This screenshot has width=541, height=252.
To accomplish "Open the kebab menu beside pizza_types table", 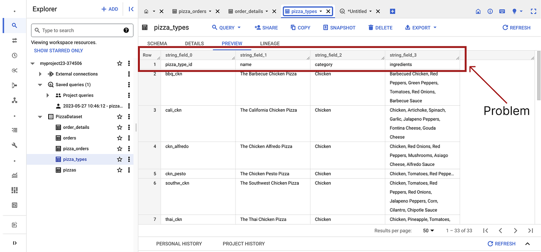I will coord(129,159).
